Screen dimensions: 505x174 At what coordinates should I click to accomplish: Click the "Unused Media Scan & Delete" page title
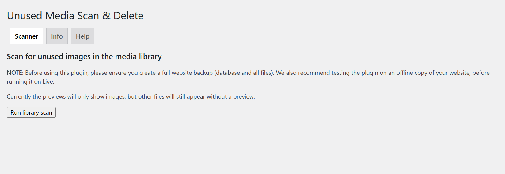[75, 16]
